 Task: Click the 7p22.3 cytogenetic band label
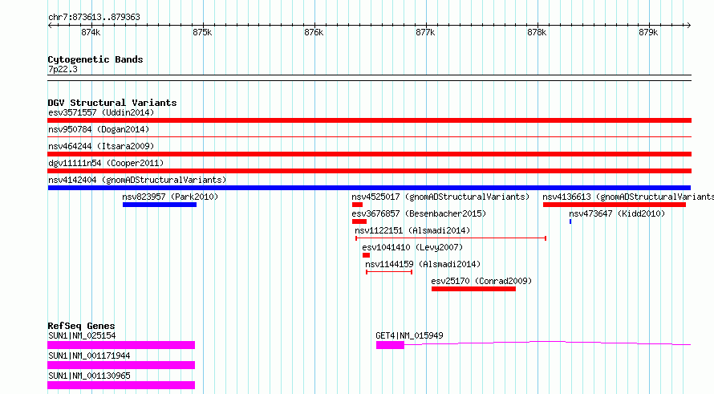pyautogui.click(x=63, y=69)
